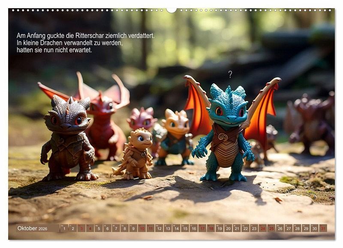
Task: Select day 8 in the calendar strip
Action: coord(125,228)
